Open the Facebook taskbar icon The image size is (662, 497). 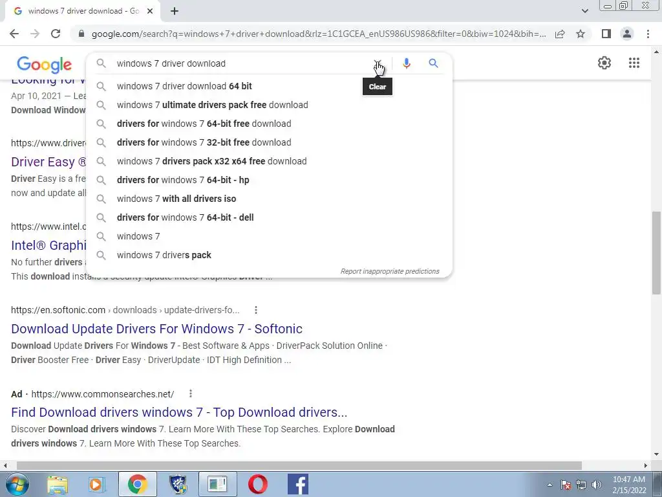297,484
